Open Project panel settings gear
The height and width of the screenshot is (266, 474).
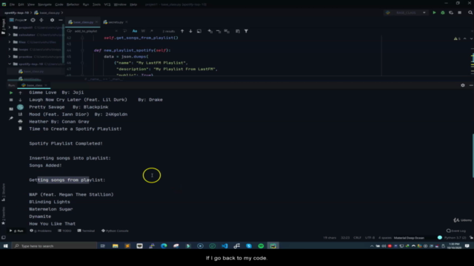[52, 20]
